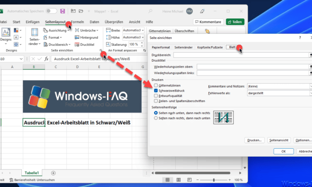This screenshot has width=312, height=187.
Task: Add new sheet with plus icon
Action: (x=53, y=173)
